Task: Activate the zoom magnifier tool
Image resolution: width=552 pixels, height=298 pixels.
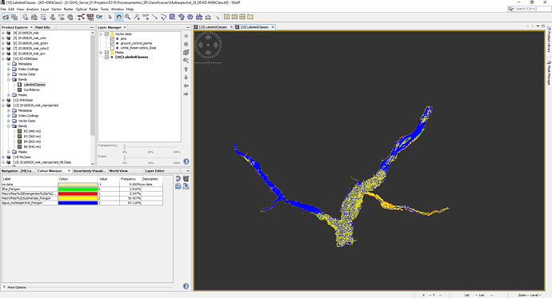Action: (x=128, y=17)
